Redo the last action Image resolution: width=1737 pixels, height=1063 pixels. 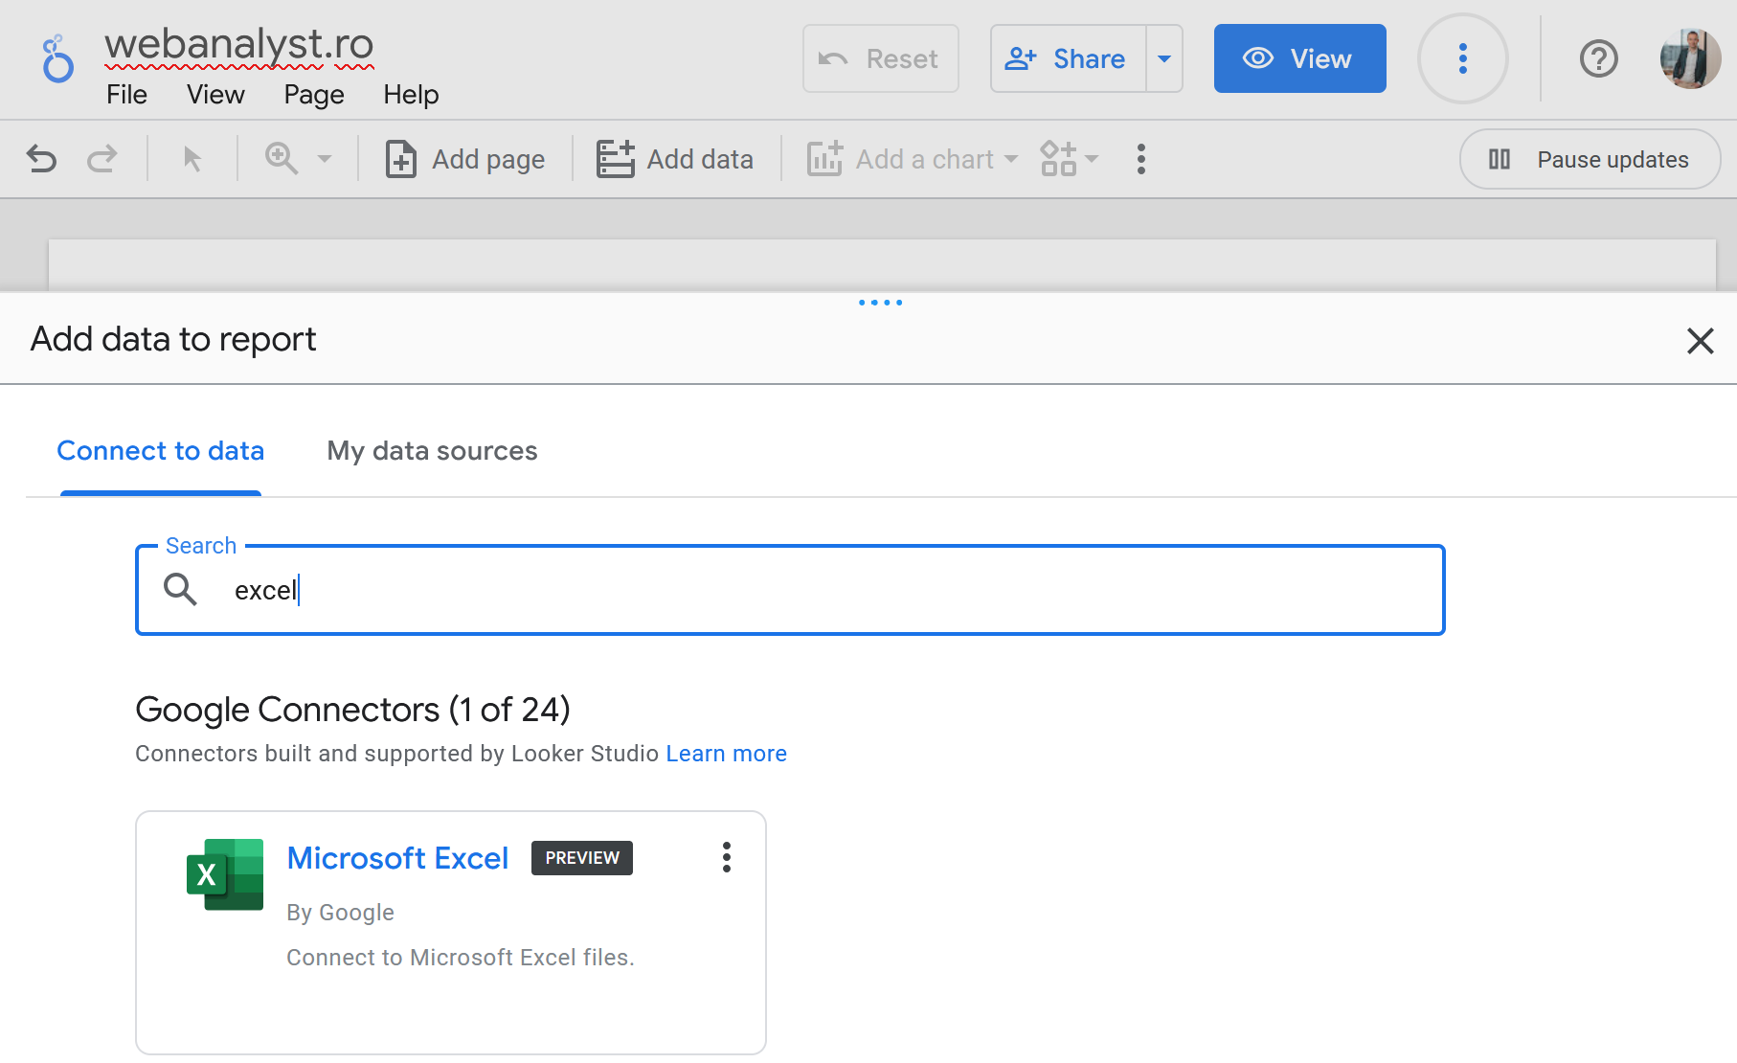tap(102, 159)
